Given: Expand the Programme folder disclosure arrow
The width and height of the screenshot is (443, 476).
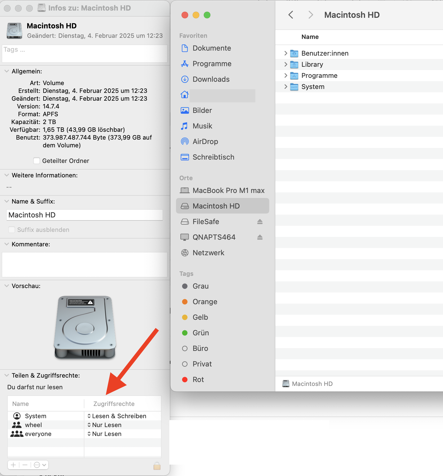Looking at the screenshot, I should pyautogui.click(x=286, y=76).
